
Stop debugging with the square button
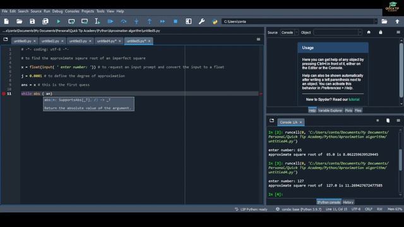[175, 21]
